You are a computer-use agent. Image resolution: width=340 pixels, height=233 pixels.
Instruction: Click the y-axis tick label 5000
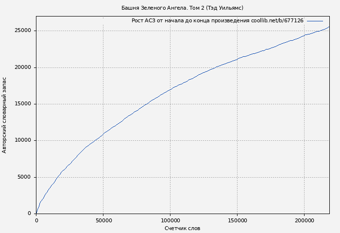(25, 177)
